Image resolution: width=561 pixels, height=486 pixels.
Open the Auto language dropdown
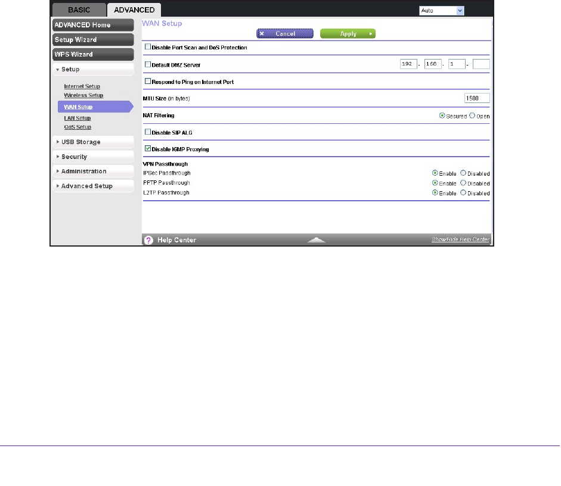click(442, 11)
